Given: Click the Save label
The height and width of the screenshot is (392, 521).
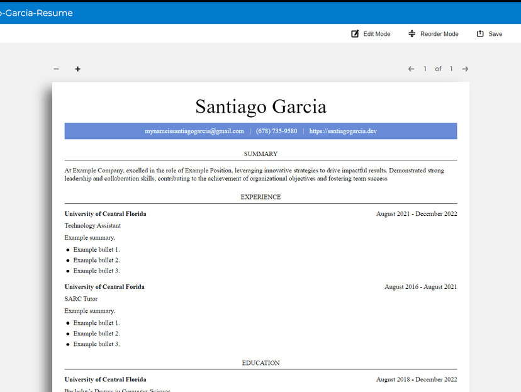Looking at the screenshot, I should (x=495, y=34).
